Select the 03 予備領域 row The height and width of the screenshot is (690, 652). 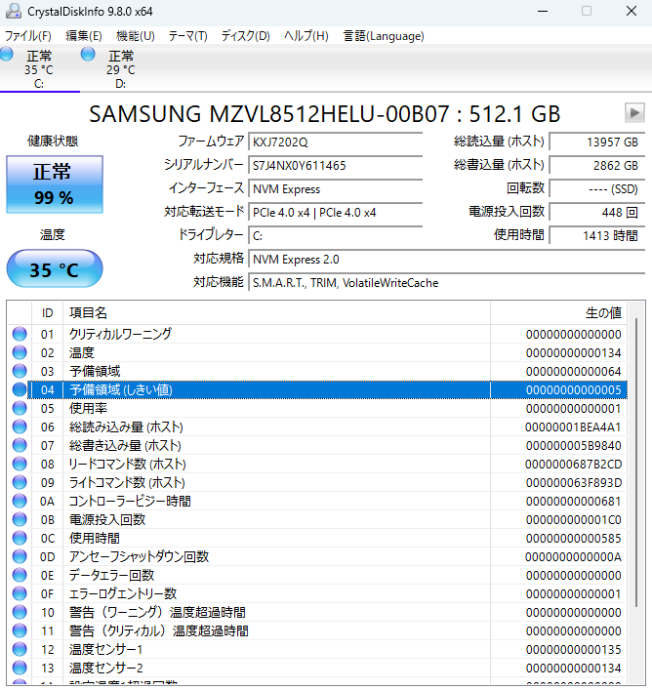click(317, 371)
